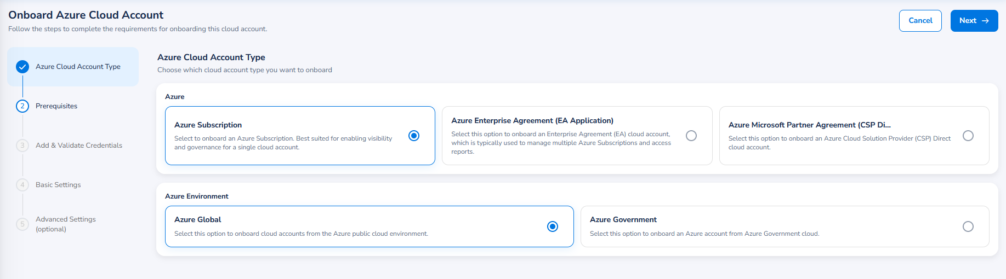This screenshot has height=279, width=1006.
Task: Click the Next button
Action: (x=974, y=21)
